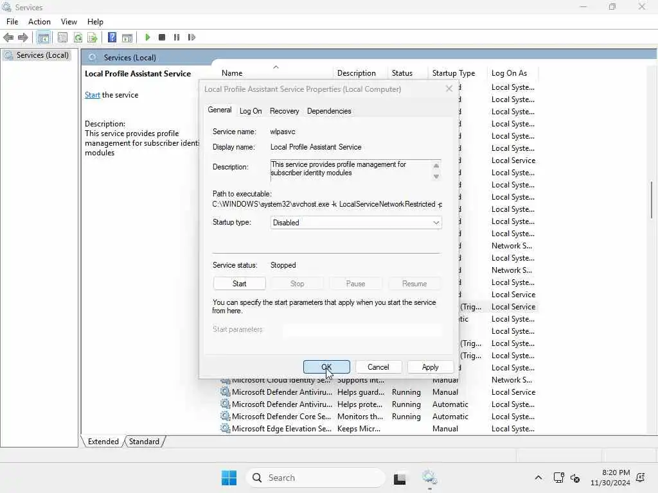This screenshot has height=493, width=658.
Task: Open the Startup type dropdown
Action: 356,223
